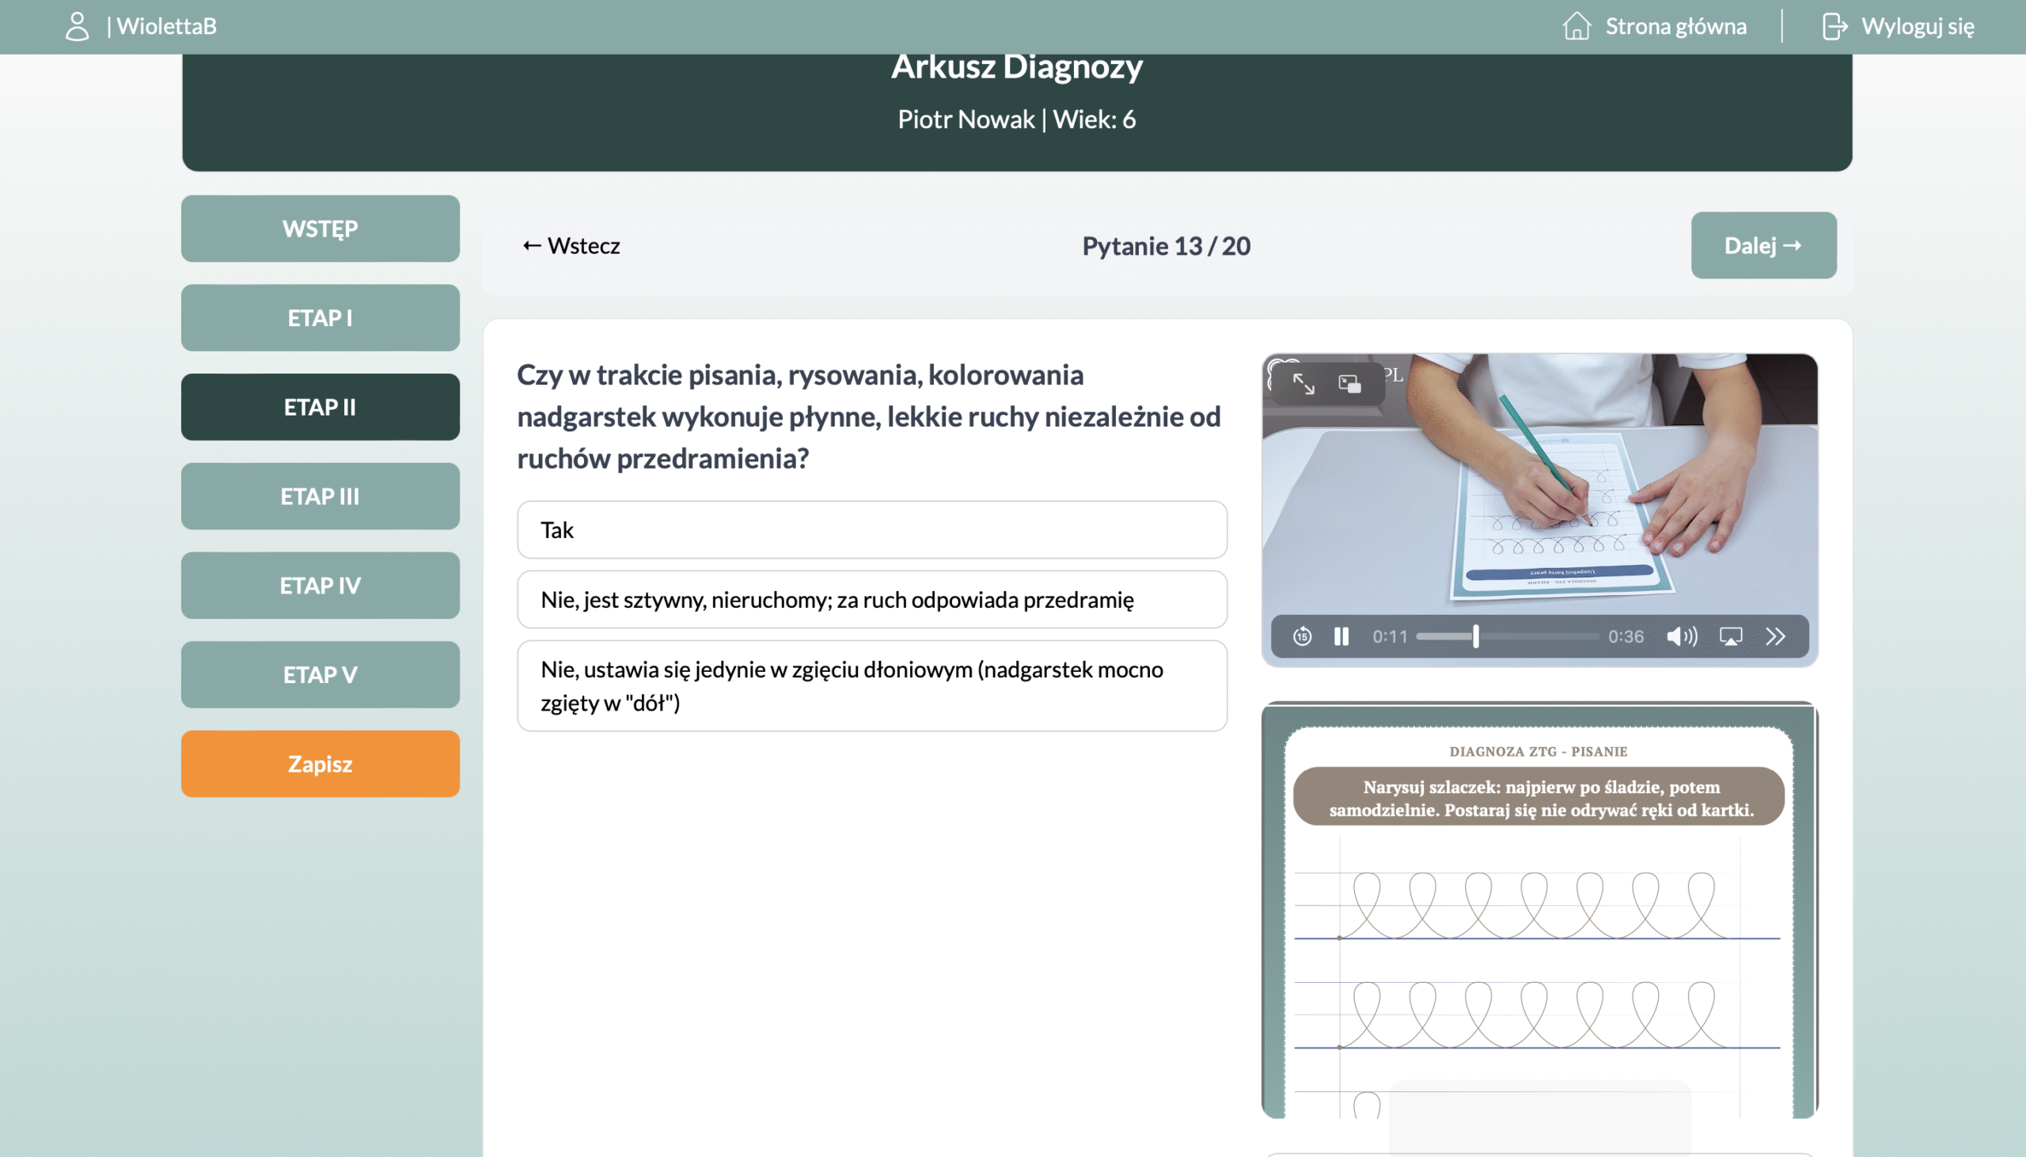The height and width of the screenshot is (1157, 2026).
Task: Select the answer "Tak"
Action: [x=871, y=530]
